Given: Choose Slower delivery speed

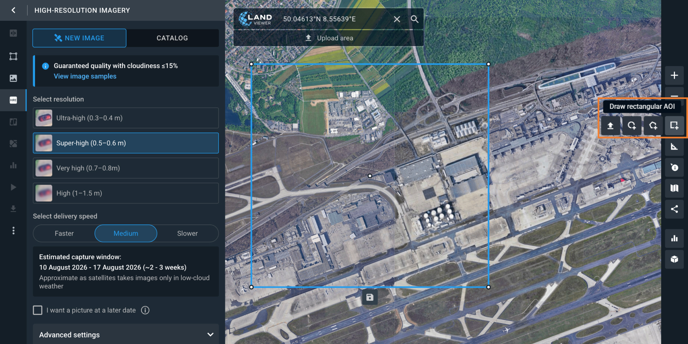Looking at the screenshot, I should tap(187, 234).
